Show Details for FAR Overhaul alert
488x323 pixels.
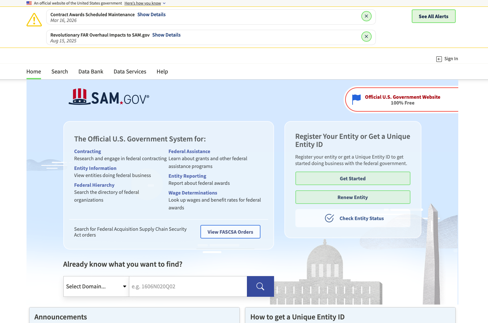tap(166, 35)
